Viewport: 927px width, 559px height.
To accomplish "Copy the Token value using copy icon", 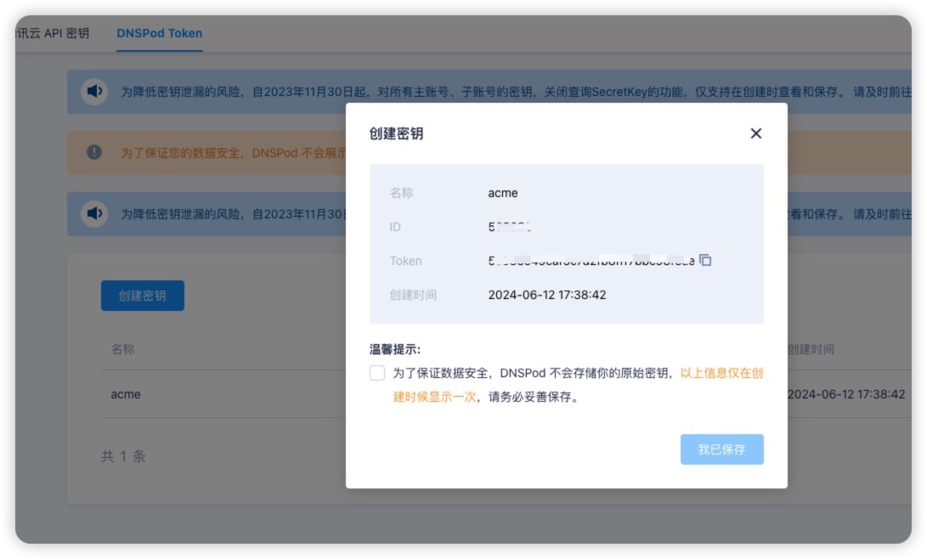I will tap(705, 260).
